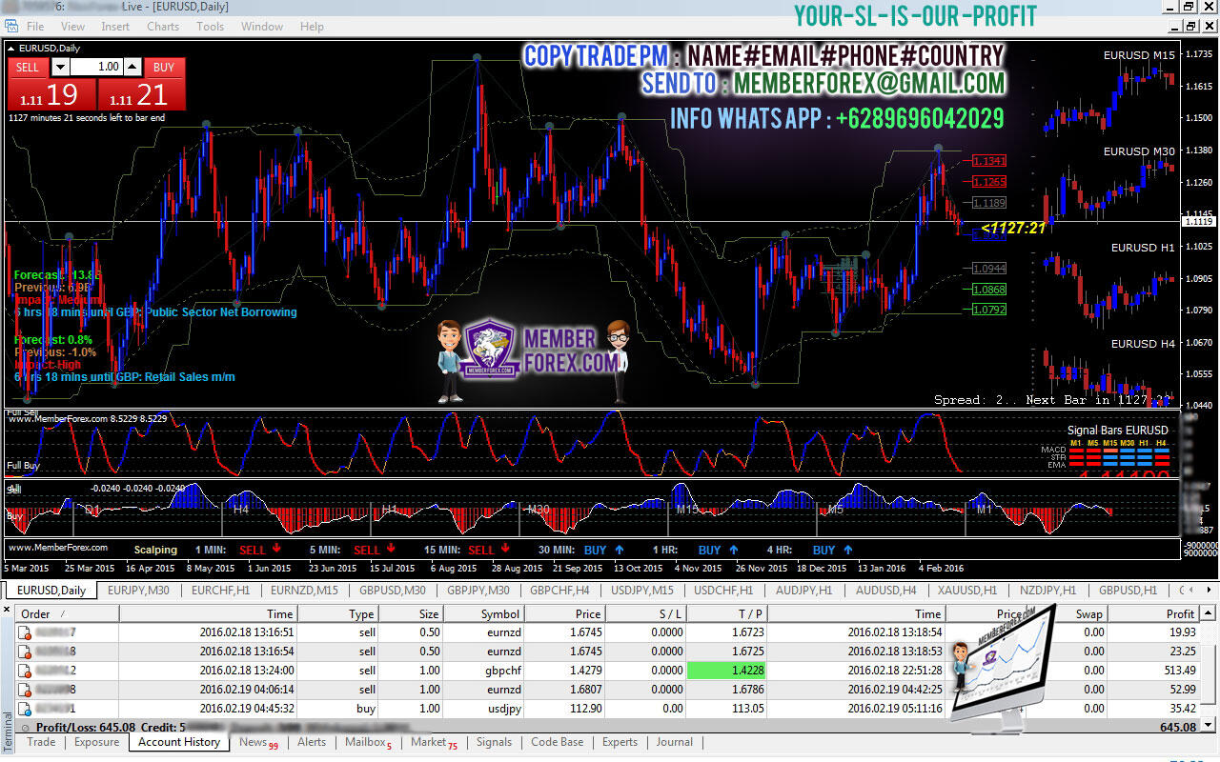The width and height of the screenshot is (1220, 762).
Task: Click the green 1.0792 price level label
Action: coord(989,310)
